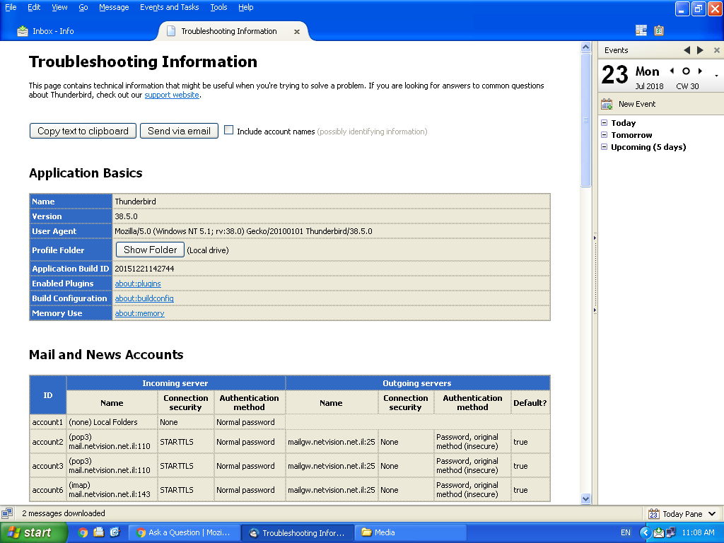Click the page scrollbar down arrow
The width and height of the screenshot is (724, 543).
pyautogui.click(x=585, y=498)
